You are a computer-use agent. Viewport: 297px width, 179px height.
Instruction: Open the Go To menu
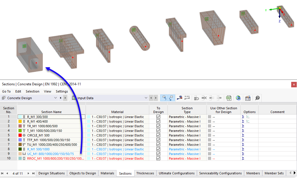[x=6, y=91]
